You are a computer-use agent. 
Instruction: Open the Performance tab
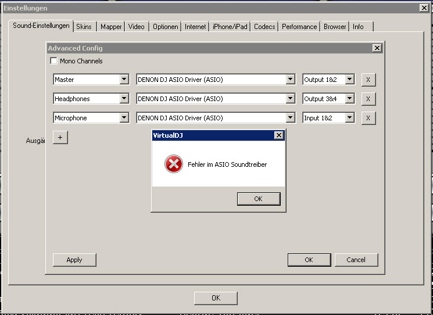[x=299, y=27]
